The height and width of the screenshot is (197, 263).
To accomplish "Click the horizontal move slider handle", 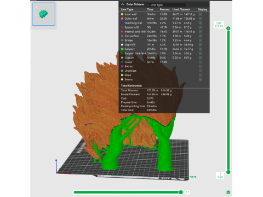I will pos(181,192).
